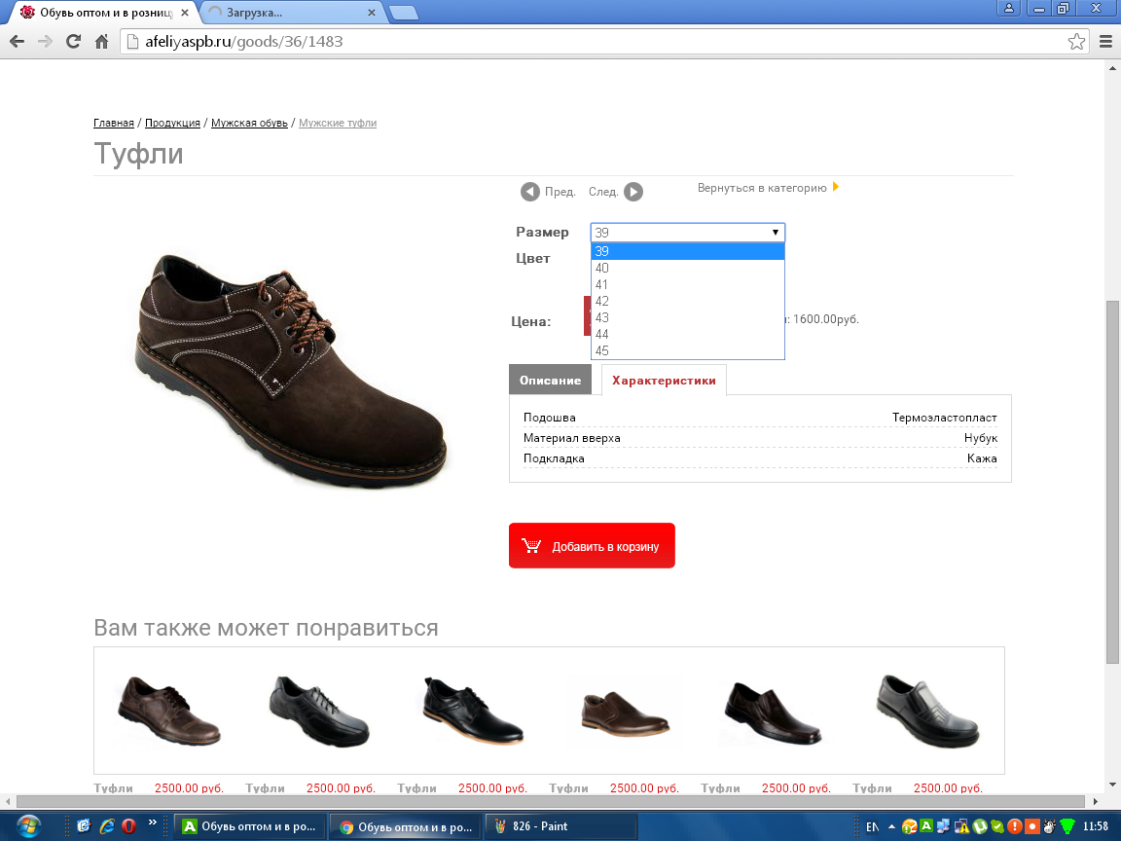Open the Windows Start button
1121x841 pixels.
pyautogui.click(x=28, y=826)
